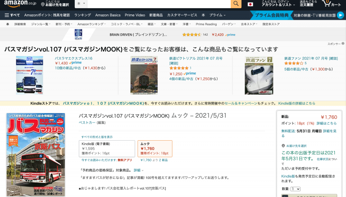Click the 鉄道ピクトリアル five-star rating
Image resolution: width=346 pixels, height=197 pixels.
pos(179,68)
